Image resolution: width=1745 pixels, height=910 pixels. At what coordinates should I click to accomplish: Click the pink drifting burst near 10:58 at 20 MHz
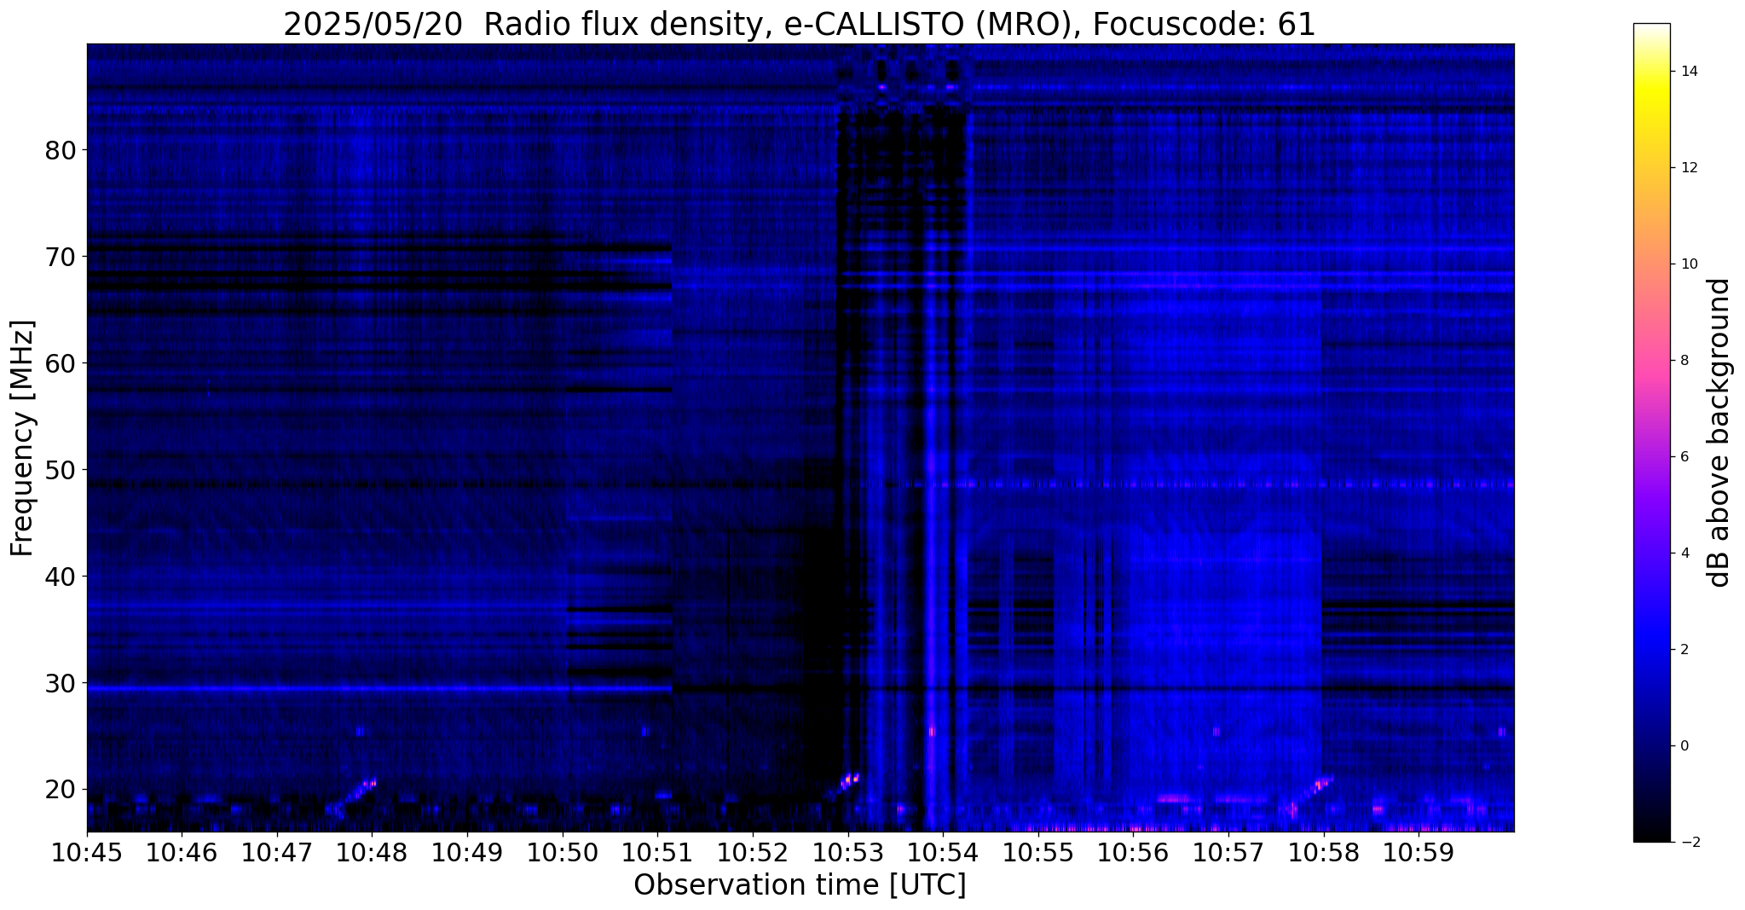pyautogui.click(x=1320, y=784)
